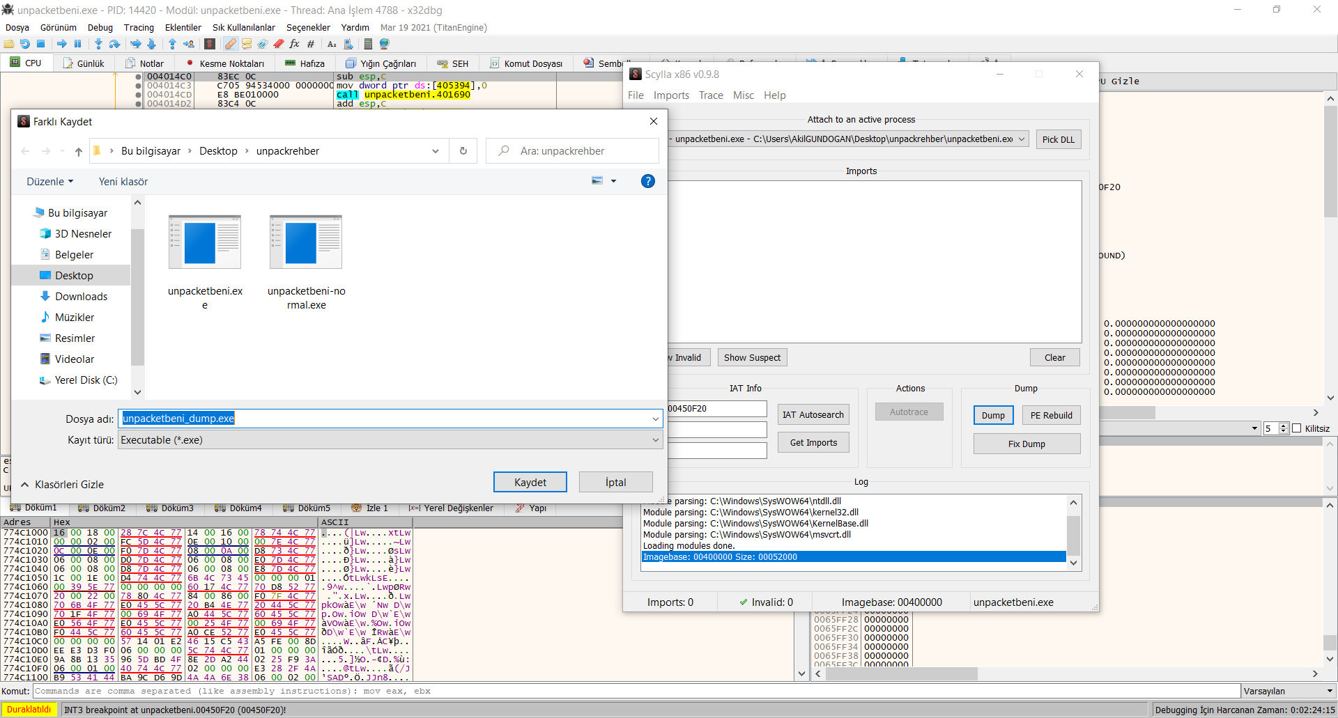Open the Imports menu in Scylla

671,95
